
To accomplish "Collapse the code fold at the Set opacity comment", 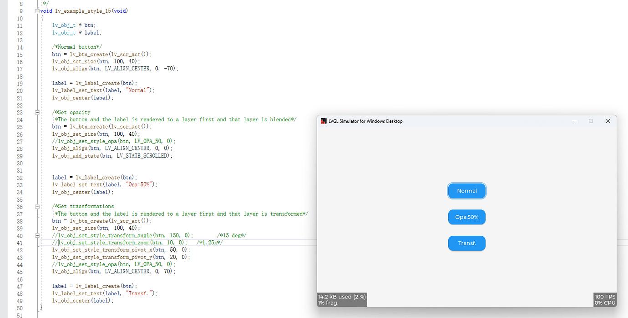I will (36, 112).
